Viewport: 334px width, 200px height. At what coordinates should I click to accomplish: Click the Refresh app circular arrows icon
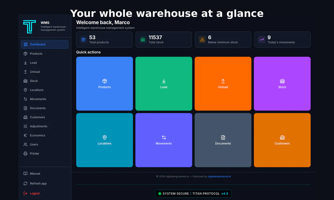point(26,183)
